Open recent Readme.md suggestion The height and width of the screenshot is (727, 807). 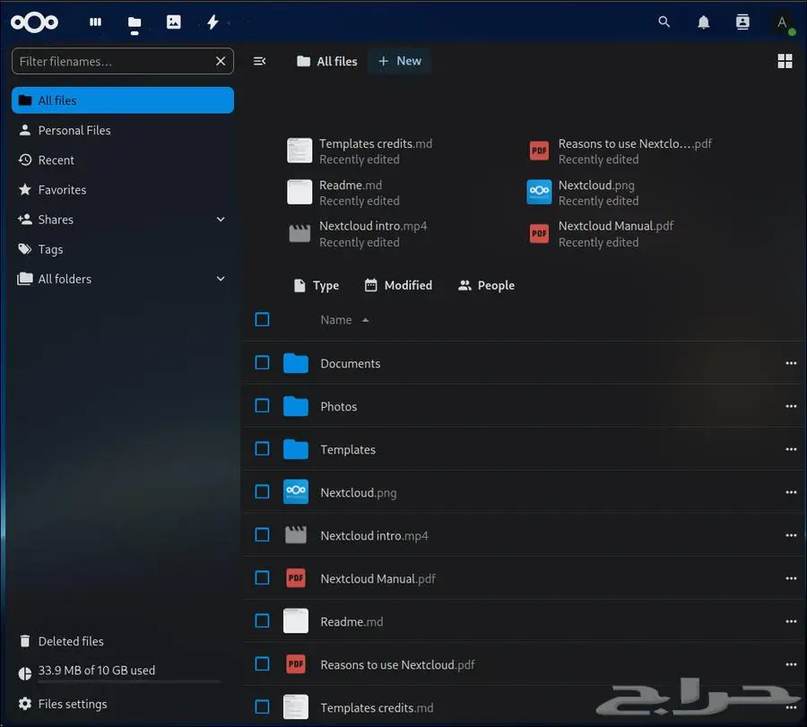tap(343, 193)
